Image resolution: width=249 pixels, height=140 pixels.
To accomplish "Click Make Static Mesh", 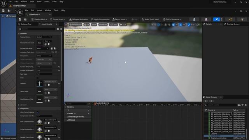I will [151, 19].
